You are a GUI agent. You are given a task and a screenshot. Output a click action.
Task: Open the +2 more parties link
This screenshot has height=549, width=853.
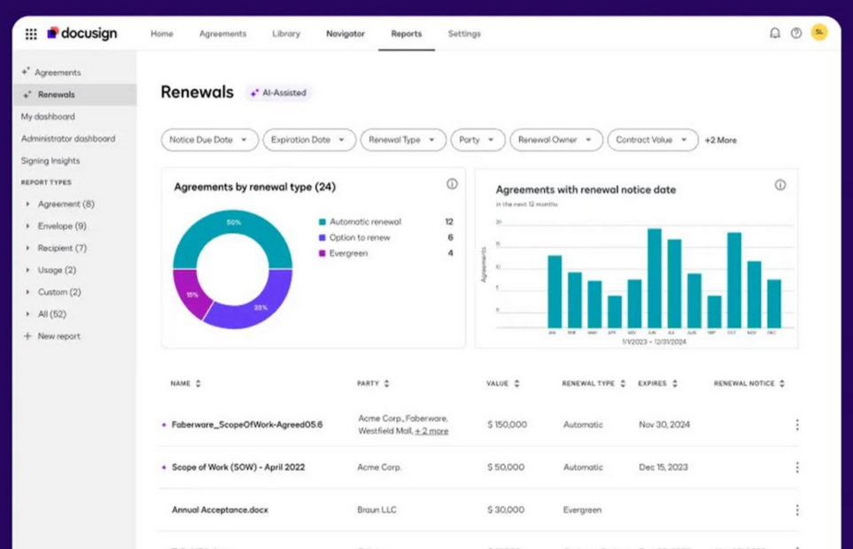[x=432, y=430]
